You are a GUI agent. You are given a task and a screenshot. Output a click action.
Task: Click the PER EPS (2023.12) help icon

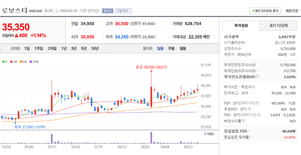coord(257,103)
